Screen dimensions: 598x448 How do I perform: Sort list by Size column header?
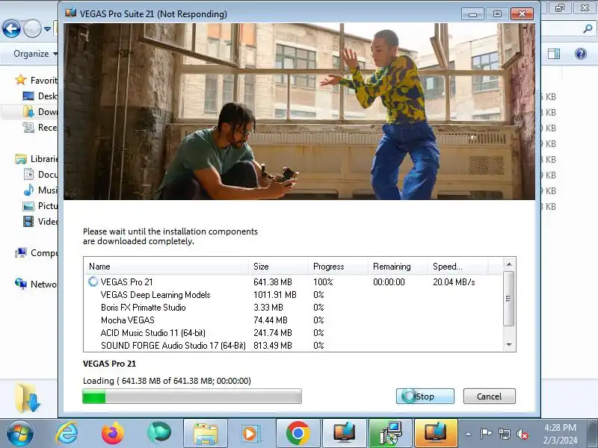[x=278, y=267]
